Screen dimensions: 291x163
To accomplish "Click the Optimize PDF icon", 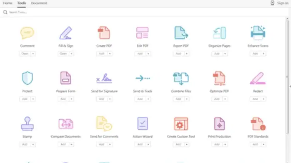I will coord(219,78).
